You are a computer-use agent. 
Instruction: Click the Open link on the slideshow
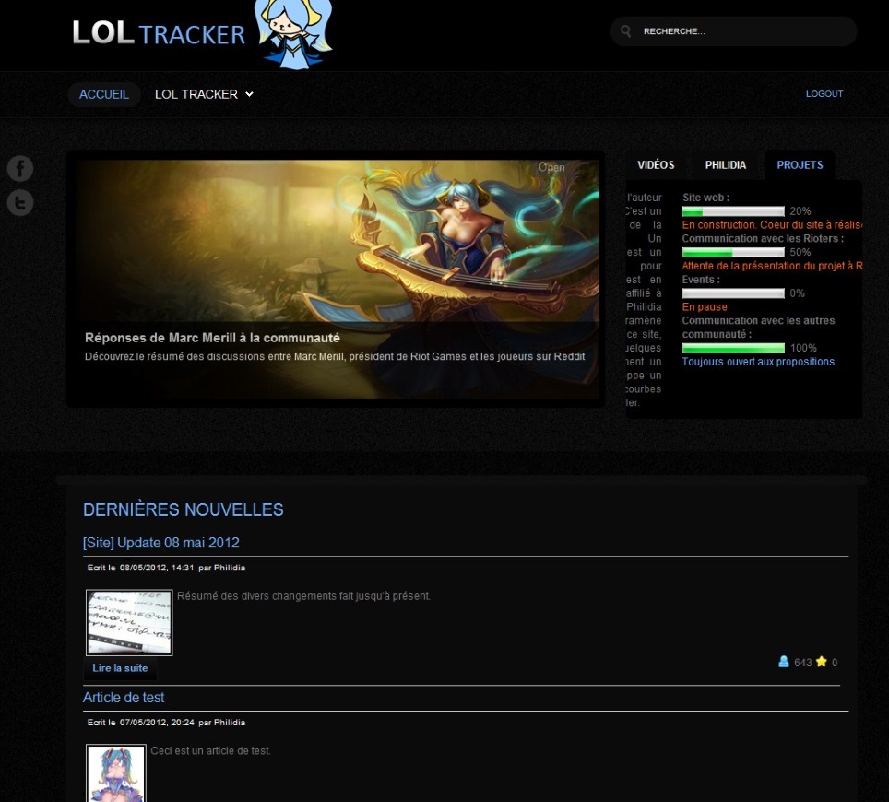551,167
